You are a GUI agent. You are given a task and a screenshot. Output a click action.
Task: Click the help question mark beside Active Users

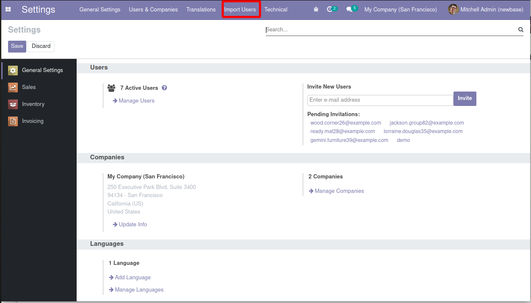pyautogui.click(x=164, y=88)
